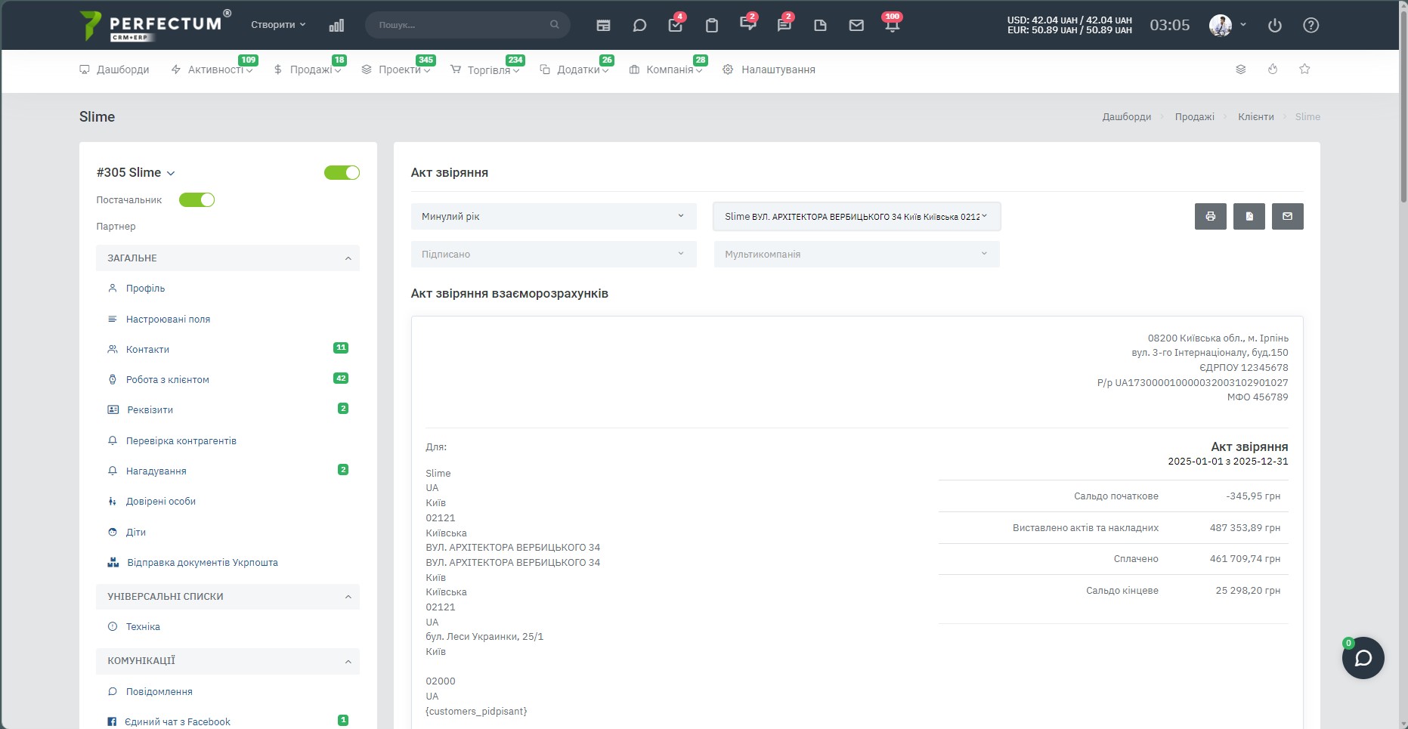The image size is (1408, 729).
Task: Open Довірені особи in sidebar
Action: (160, 502)
